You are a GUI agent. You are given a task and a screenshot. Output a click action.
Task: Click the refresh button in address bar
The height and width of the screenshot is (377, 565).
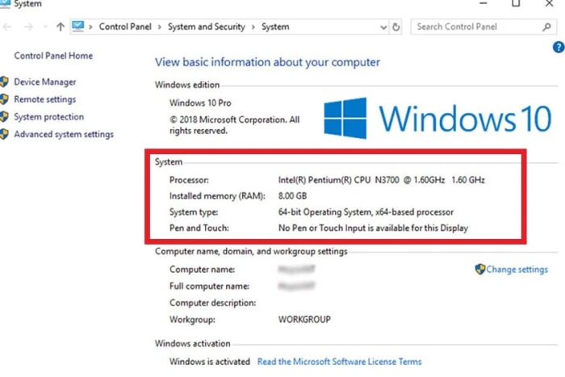(396, 27)
